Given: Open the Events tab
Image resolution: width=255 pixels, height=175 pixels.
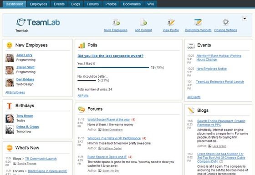Looking at the screenshot, I should pos(59,4).
